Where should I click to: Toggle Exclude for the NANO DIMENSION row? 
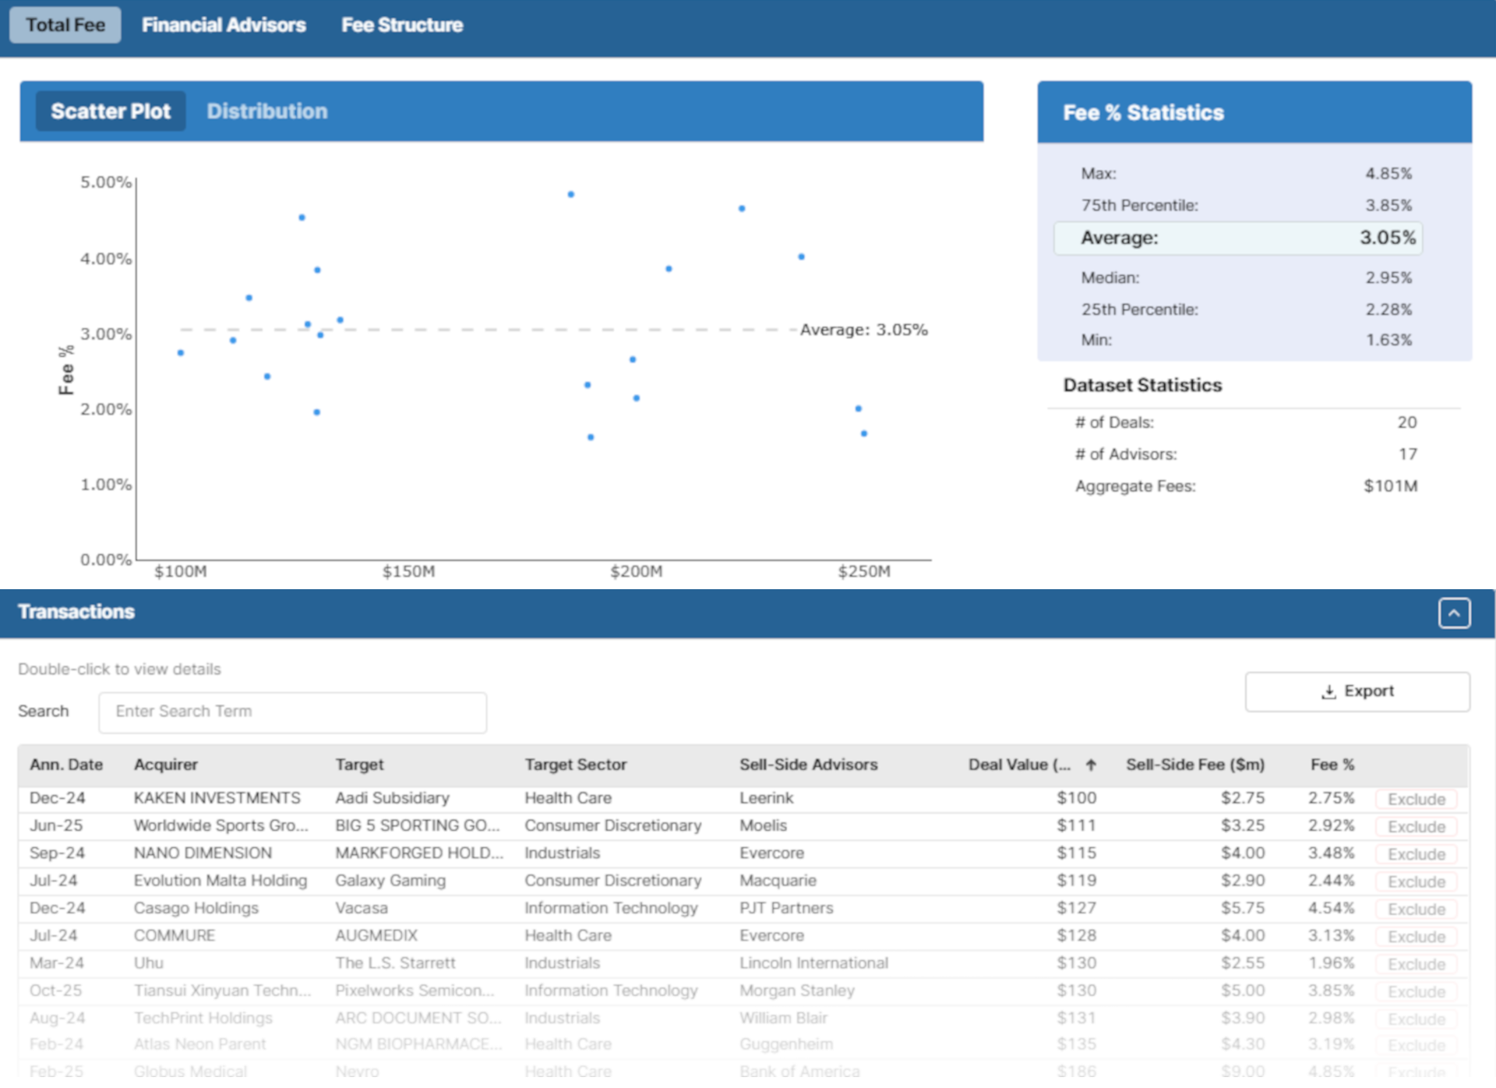click(1416, 854)
